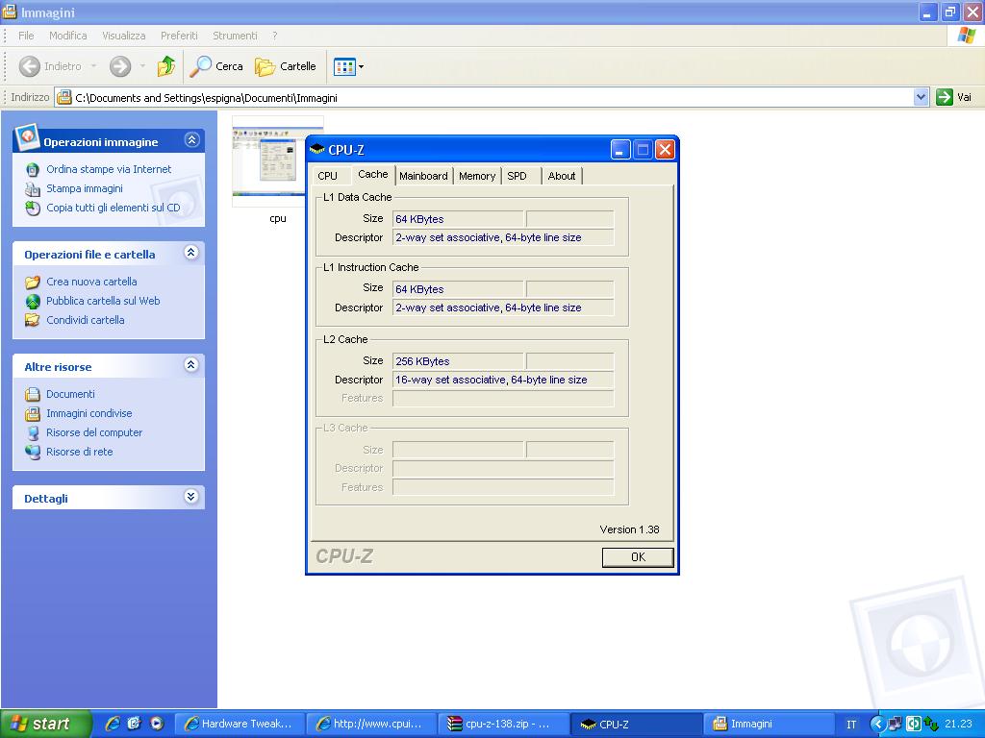Switch to the Memory tab
985x738 pixels.
477,177
